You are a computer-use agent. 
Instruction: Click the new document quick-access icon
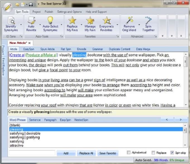pyautogui.click(x=23, y=4)
